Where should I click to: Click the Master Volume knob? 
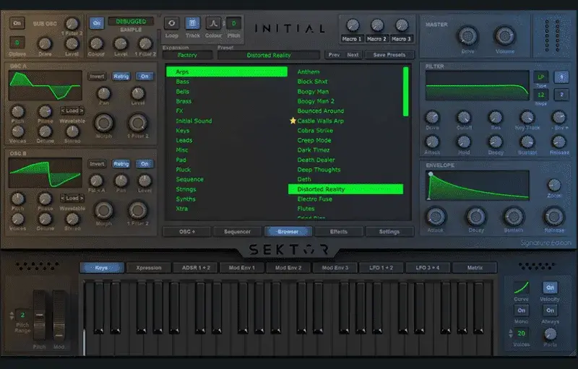(504, 36)
